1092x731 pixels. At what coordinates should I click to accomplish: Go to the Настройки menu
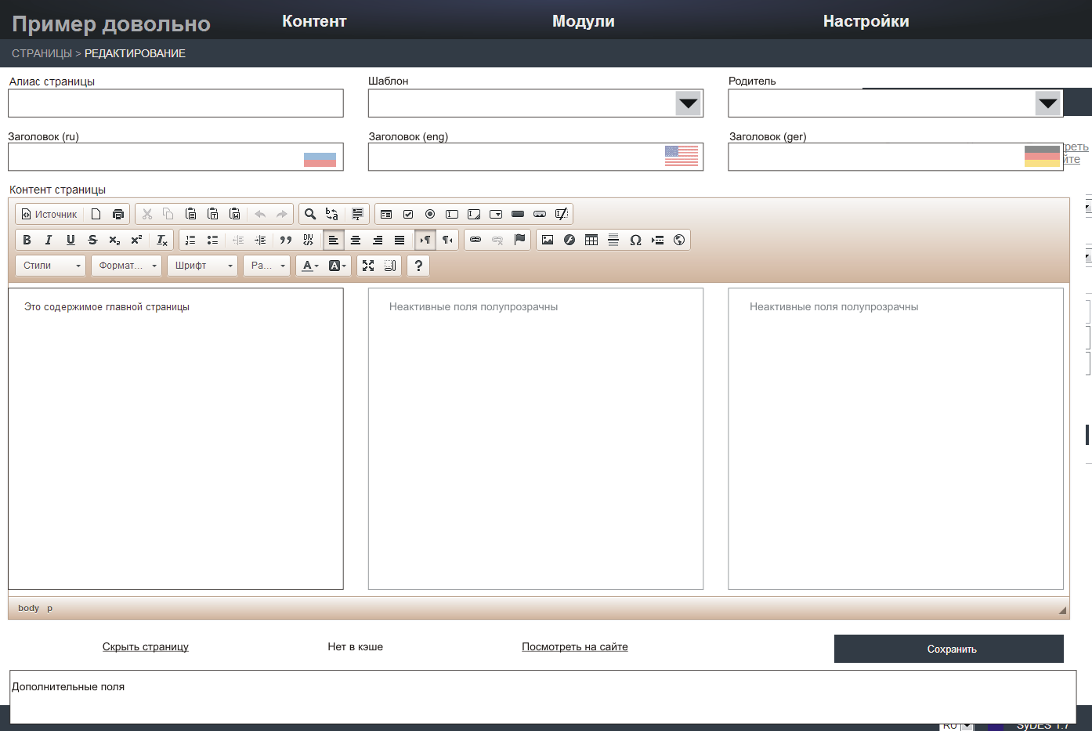click(x=866, y=21)
